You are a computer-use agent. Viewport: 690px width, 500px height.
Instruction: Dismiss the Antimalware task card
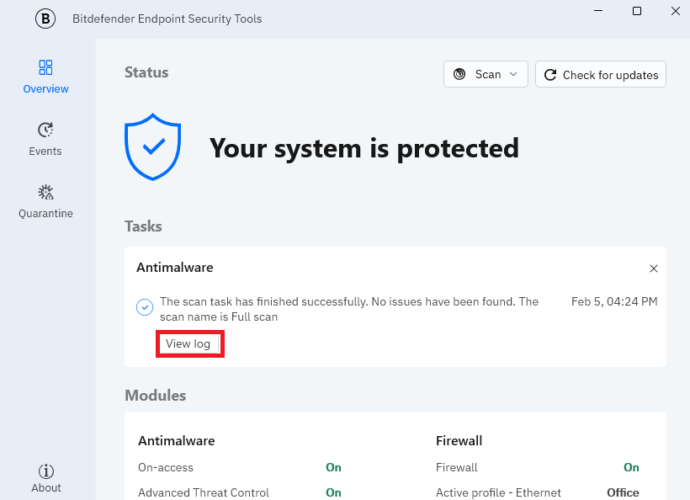[x=654, y=269]
